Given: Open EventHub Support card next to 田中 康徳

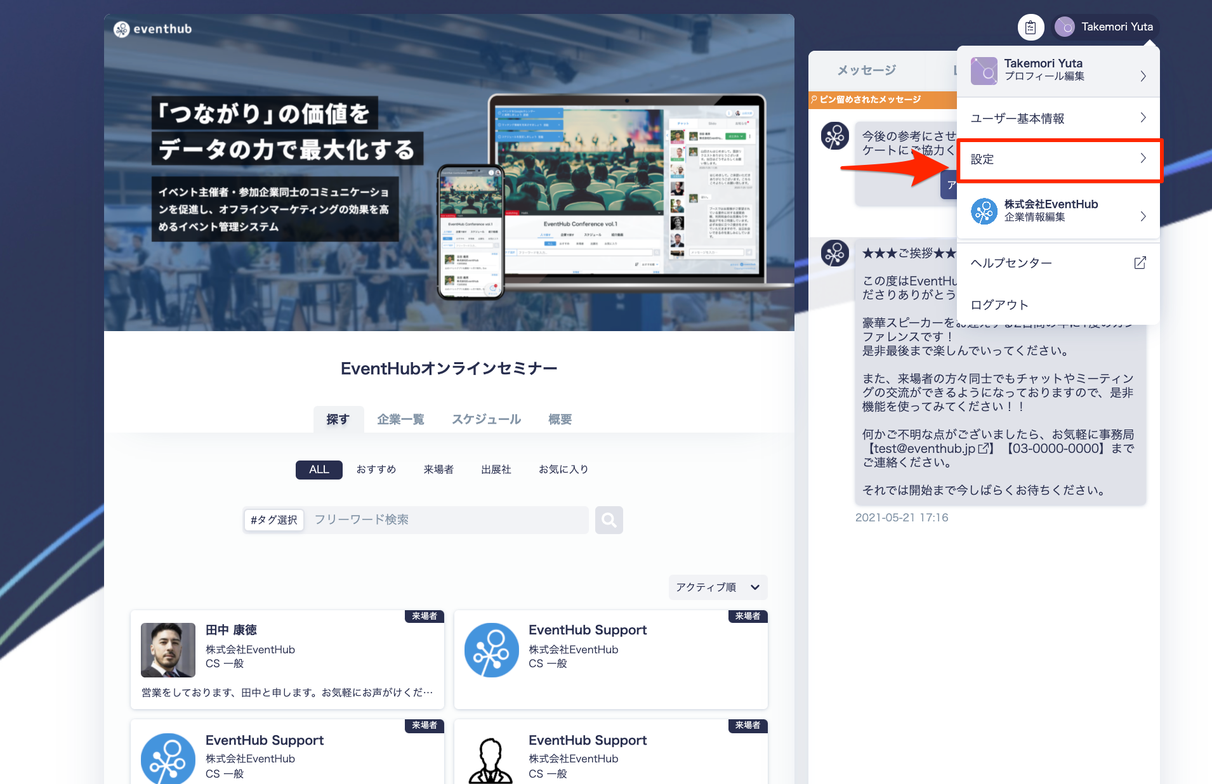Looking at the screenshot, I should pyautogui.click(x=610, y=660).
